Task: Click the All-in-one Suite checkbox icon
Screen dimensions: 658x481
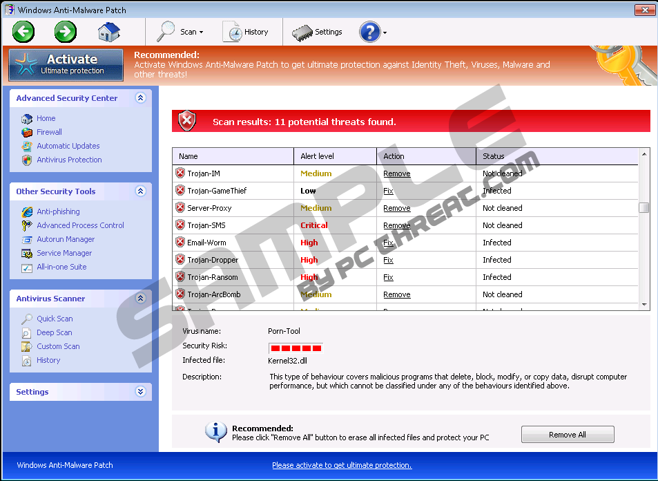Action: pyautogui.click(x=27, y=267)
